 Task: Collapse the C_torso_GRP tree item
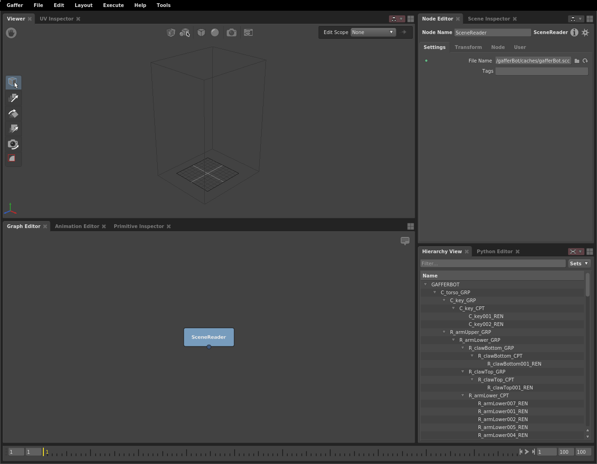click(x=435, y=292)
